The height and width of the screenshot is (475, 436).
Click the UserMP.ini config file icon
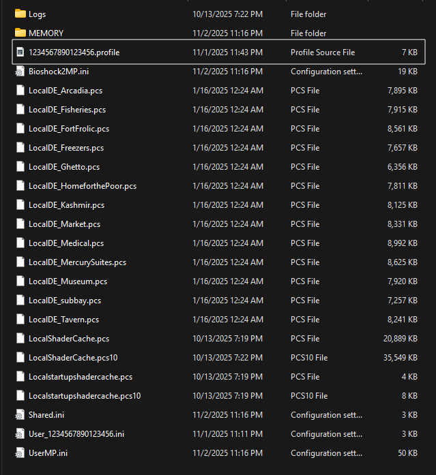[x=20, y=453]
